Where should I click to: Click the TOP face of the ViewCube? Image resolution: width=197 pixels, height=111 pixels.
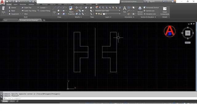188,33
